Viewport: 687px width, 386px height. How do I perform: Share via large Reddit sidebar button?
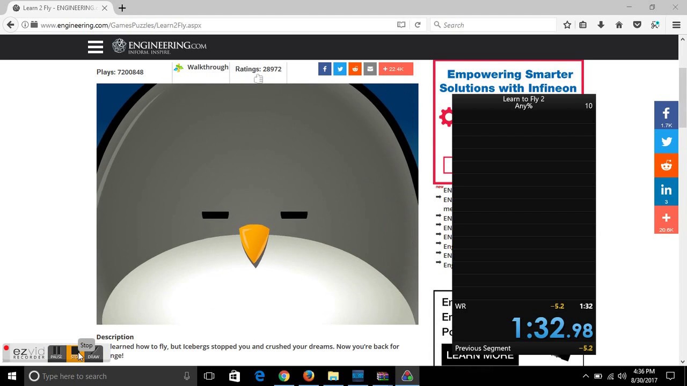coord(666,166)
